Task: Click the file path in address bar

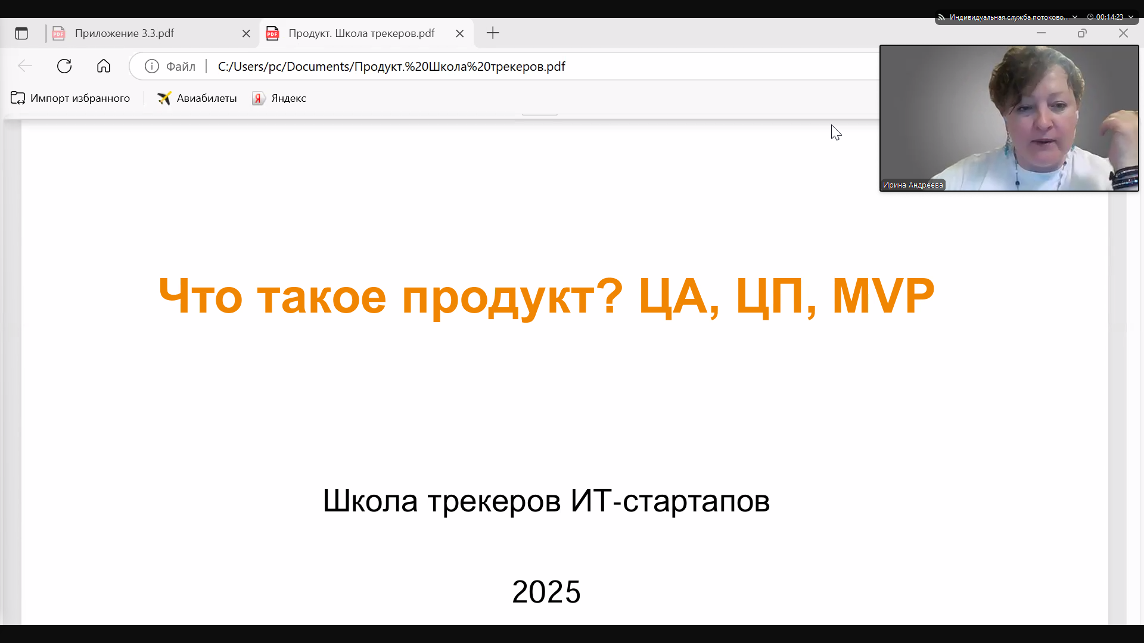Action: [391, 66]
